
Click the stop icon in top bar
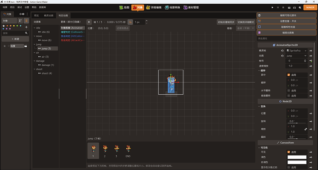283,7
